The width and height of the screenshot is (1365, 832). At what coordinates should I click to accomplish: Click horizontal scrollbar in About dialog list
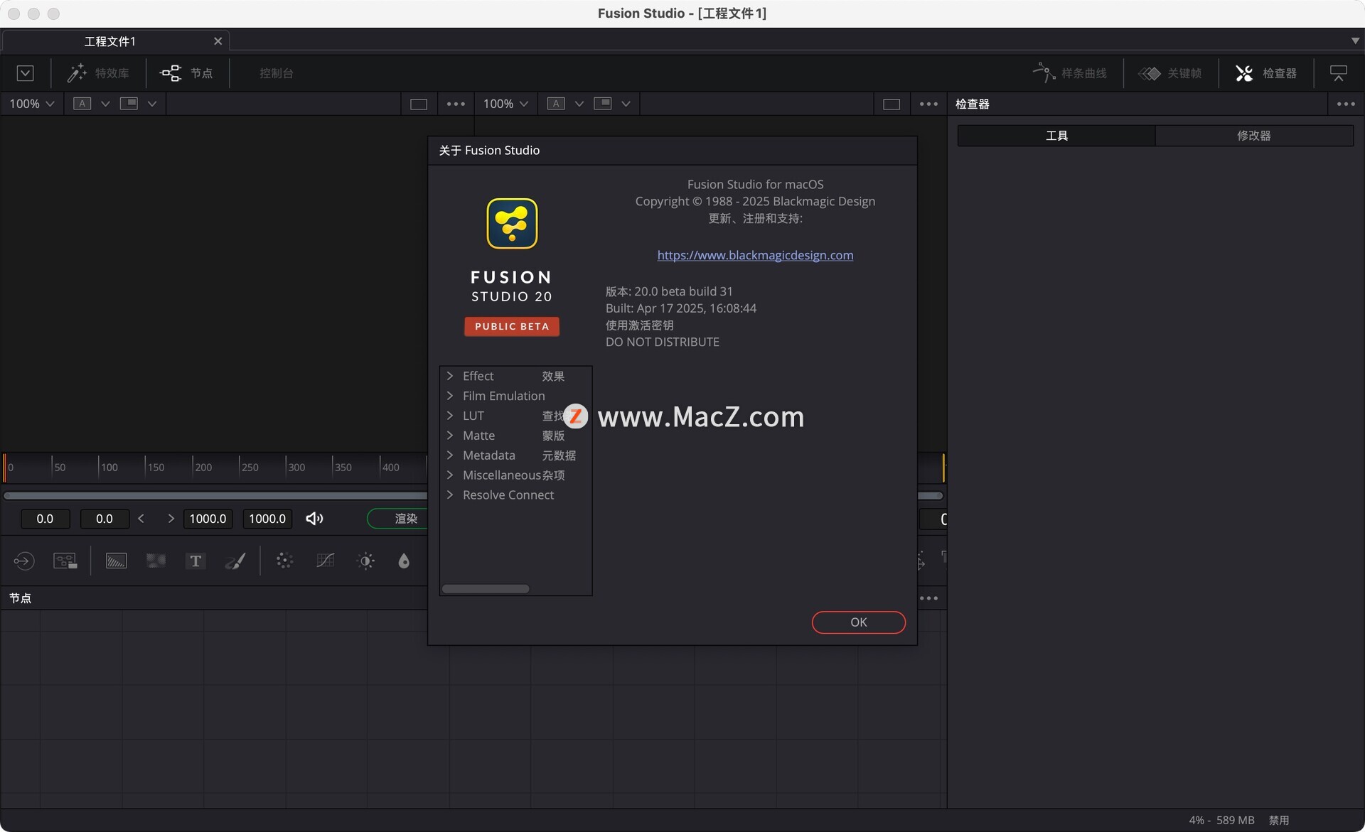pyautogui.click(x=486, y=588)
